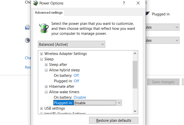The width and height of the screenshot is (184, 125).
Task: Click the display clock icon in background window
Action: point(27,27)
